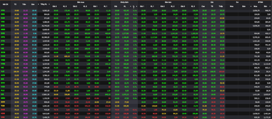Click the Mua header under Dư
The image size is (272, 119).
231,6
